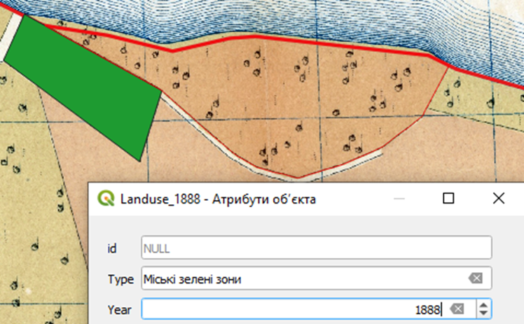Close the Landuse_1888 attributes dialog
Image resolution: width=524 pixels, height=324 pixels.
[x=498, y=199]
